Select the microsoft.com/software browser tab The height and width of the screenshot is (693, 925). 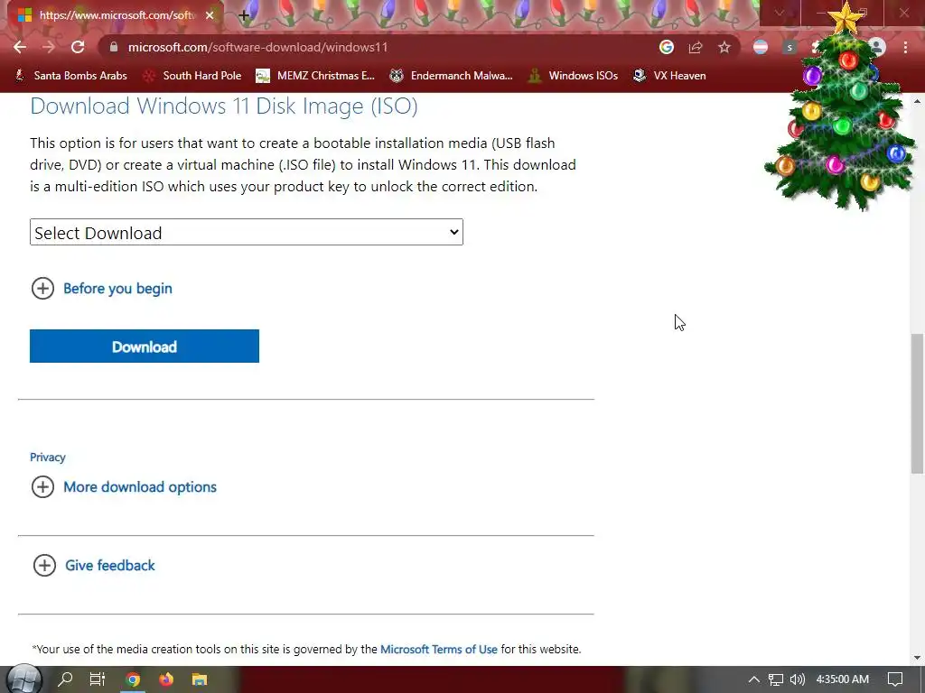[115, 15]
